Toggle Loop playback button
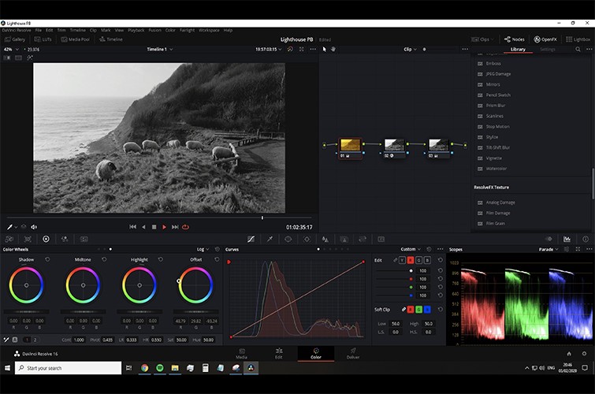Viewport: 595px width, 394px height. pos(186,227)
